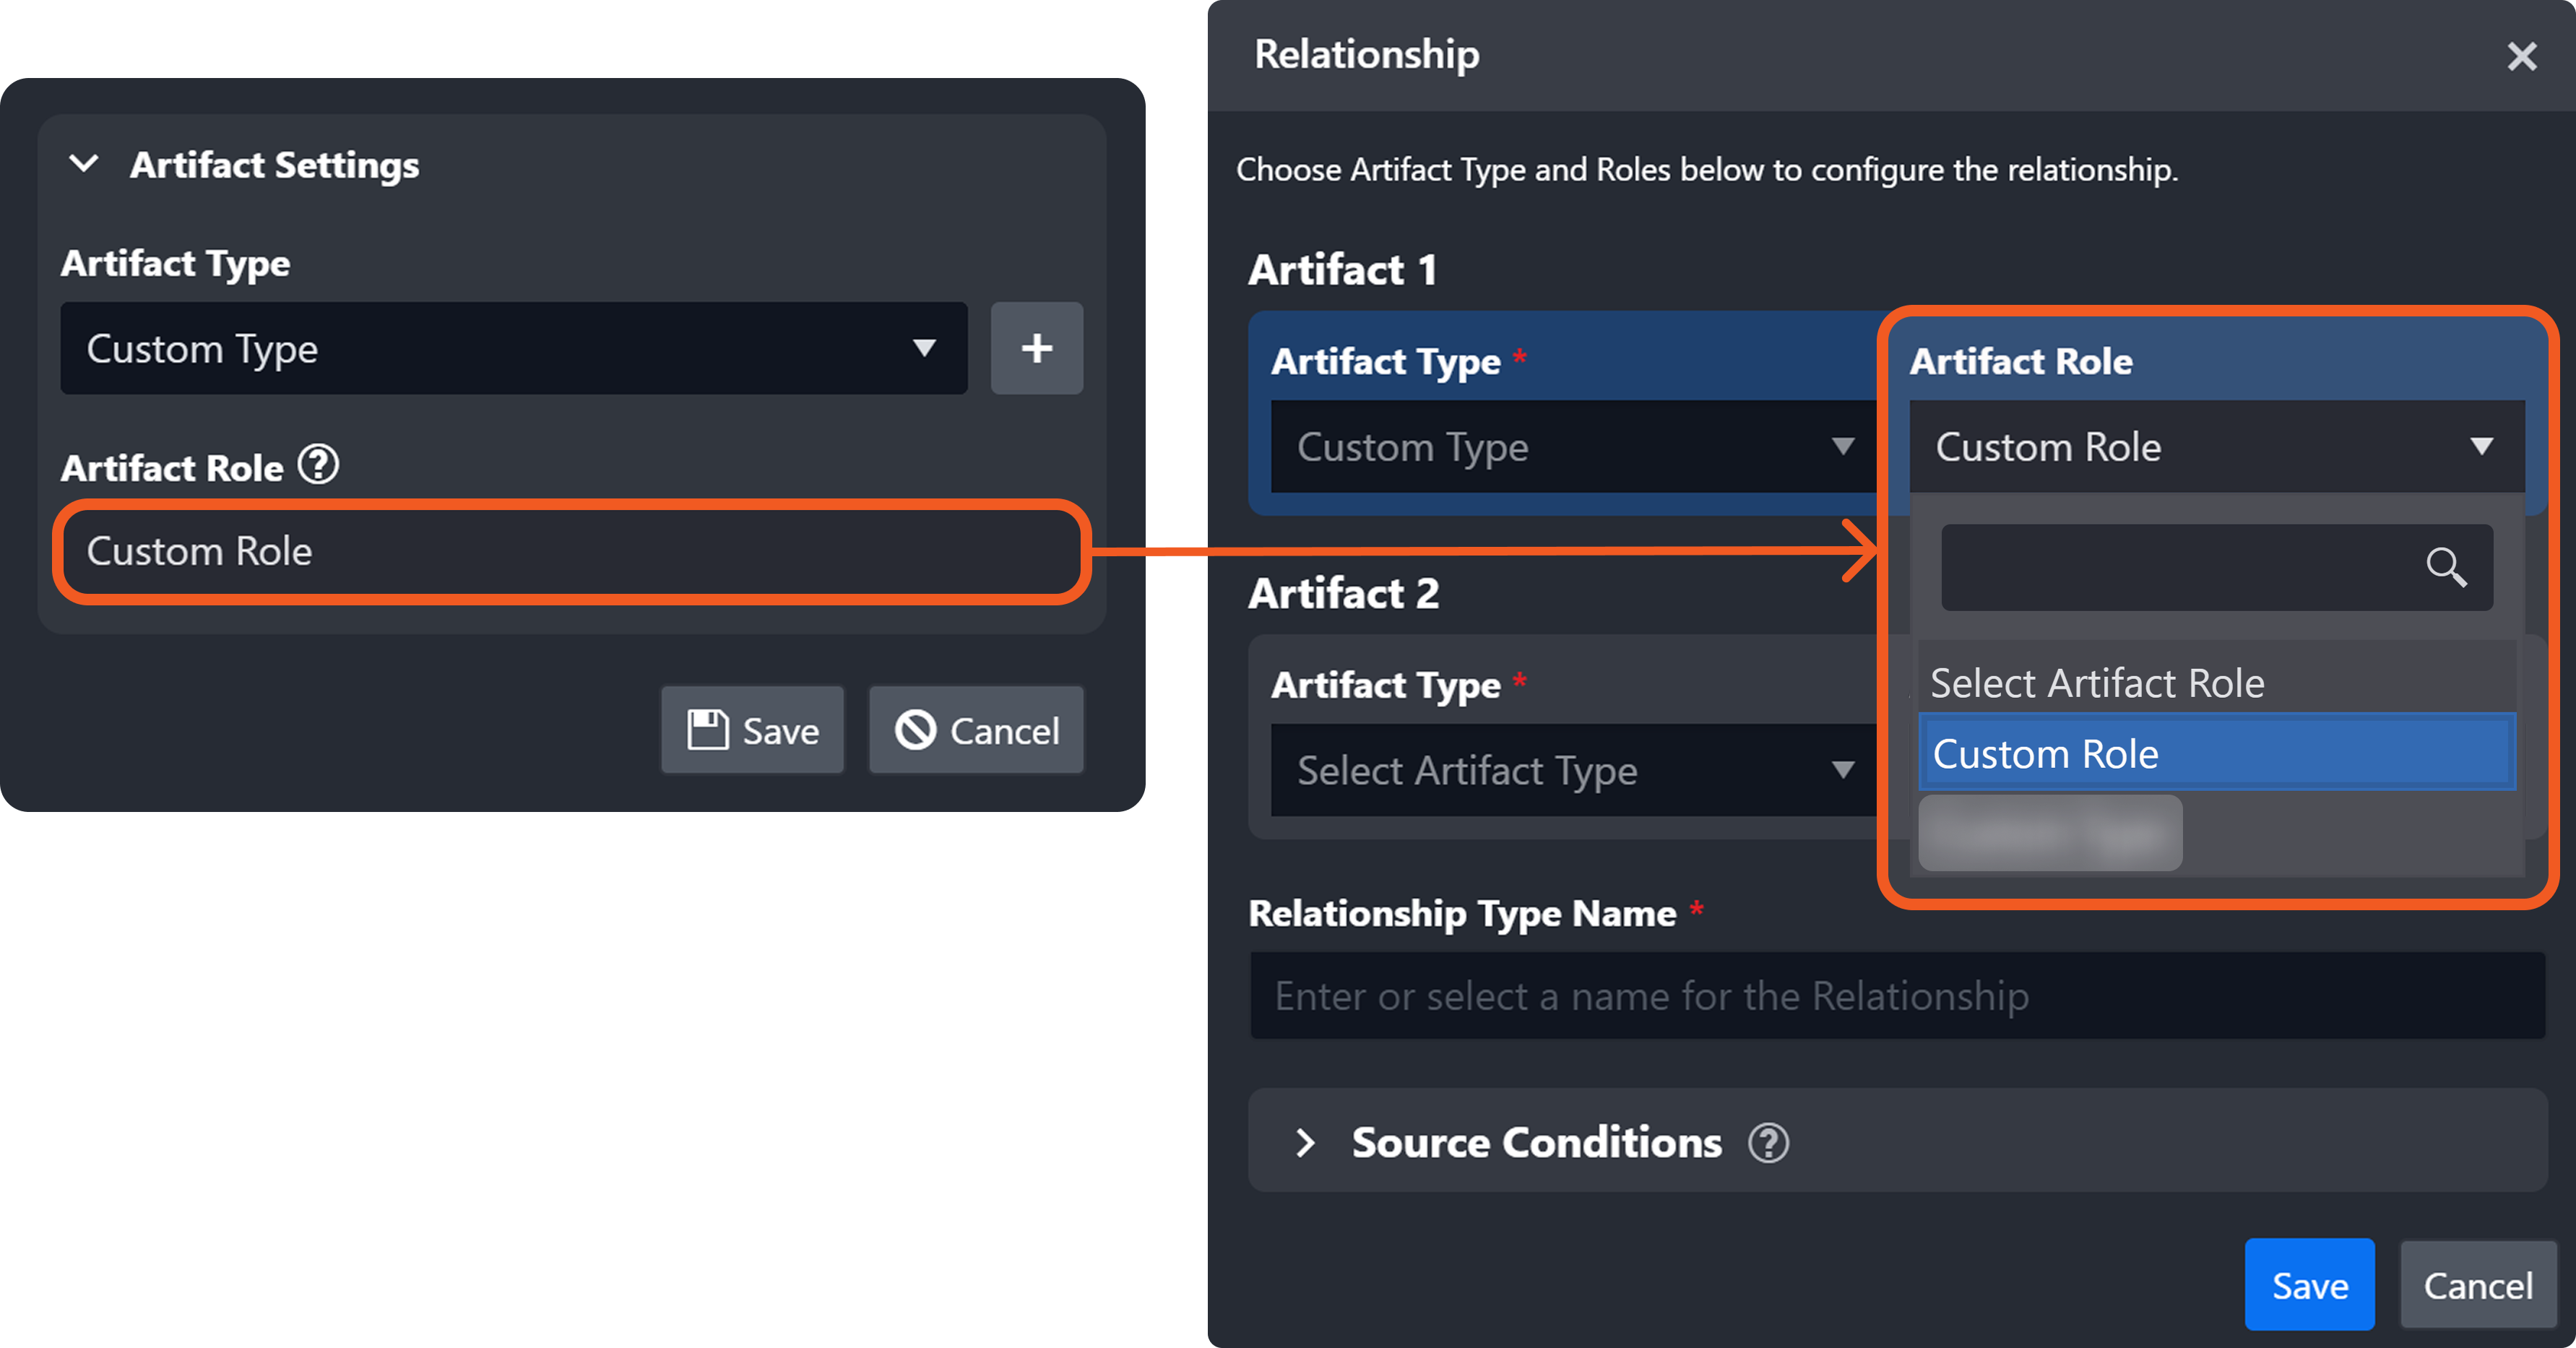Click the Source Conditions help icon
The height and width of the screenshot is (1348, 2576).
(x=1768, y=1143)
